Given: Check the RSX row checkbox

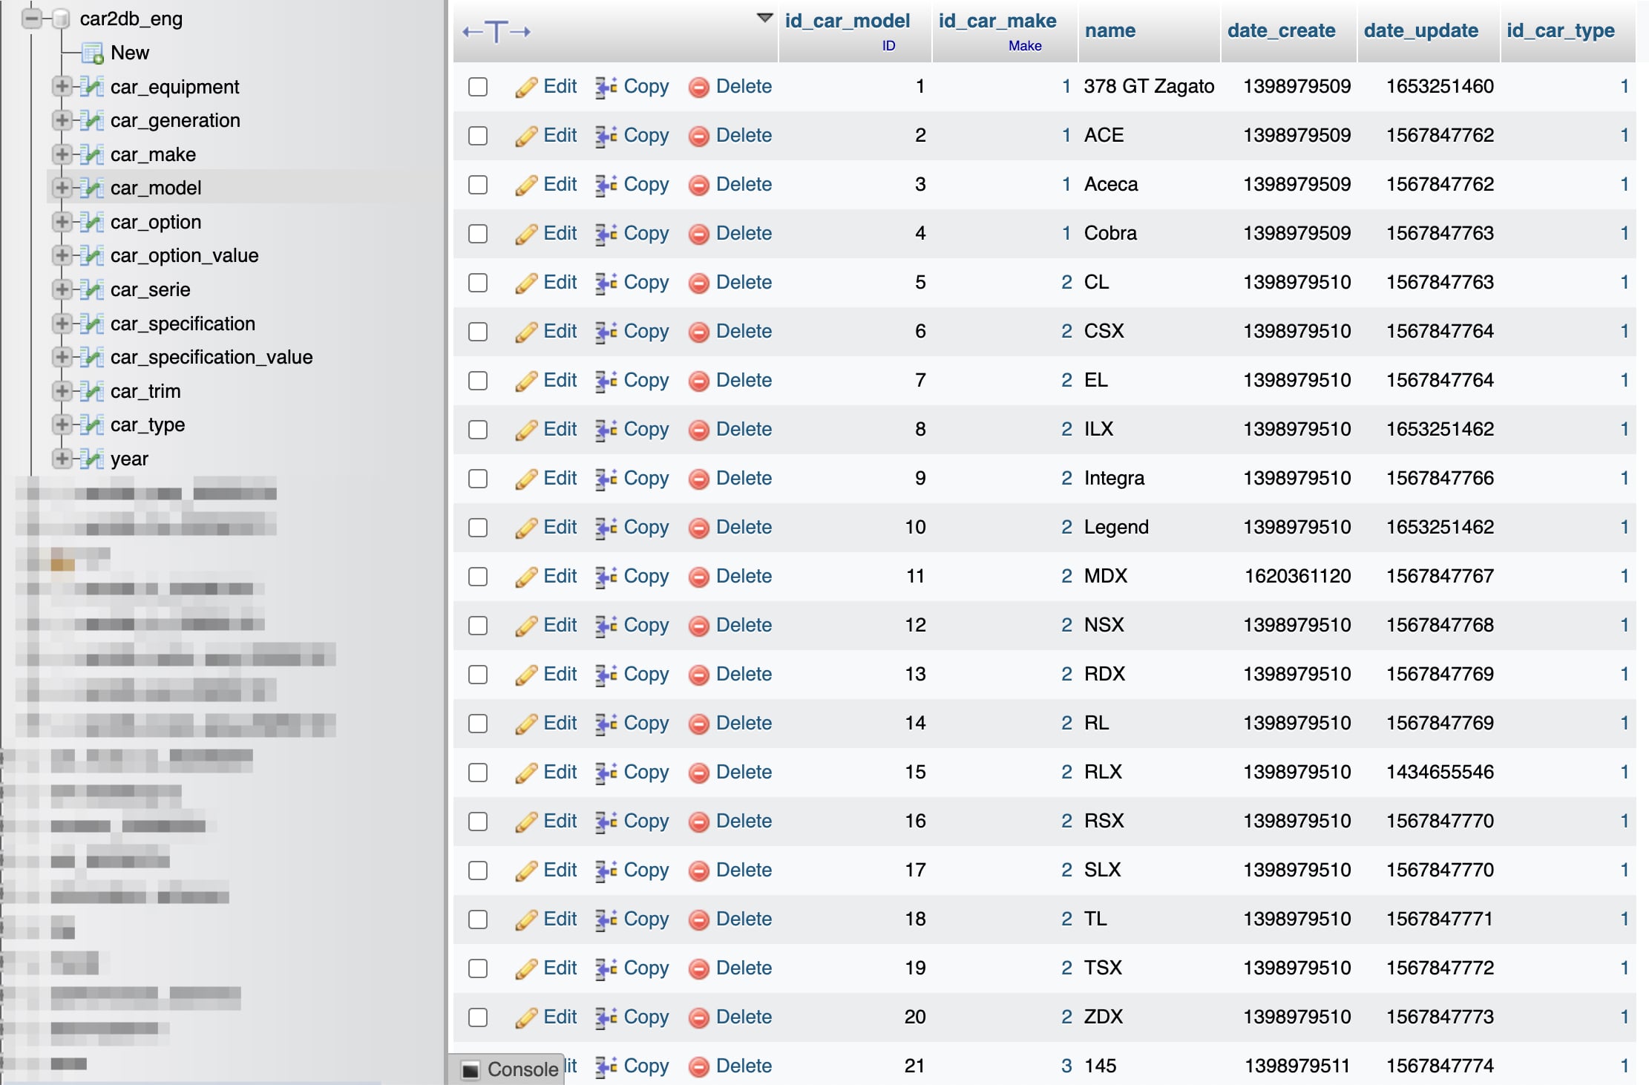Looking at the screenshot, I should 478,822.
